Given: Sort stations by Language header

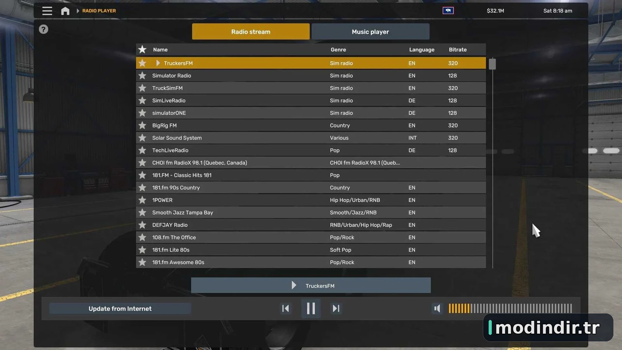Looking at the screenshot, I should [x=422, y=49].
